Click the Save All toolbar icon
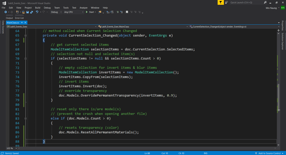 [31, 12]
